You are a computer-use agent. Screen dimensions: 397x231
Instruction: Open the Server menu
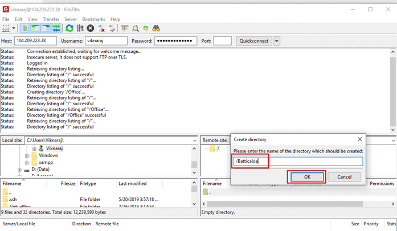point(71,19)
